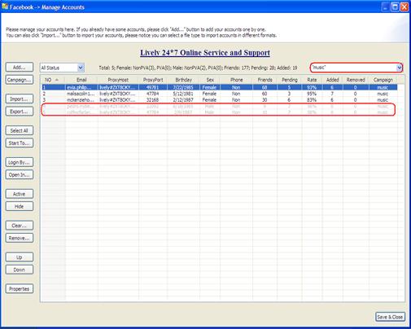Click the Login By... button

point(20,162)
